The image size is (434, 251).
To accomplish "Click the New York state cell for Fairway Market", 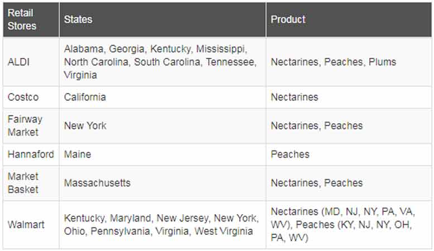I will point(162,126).
